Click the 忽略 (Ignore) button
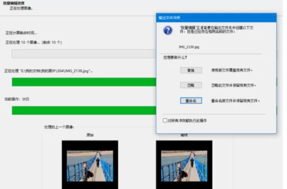Screen dimensions: 287x189 tap(191, 85)
